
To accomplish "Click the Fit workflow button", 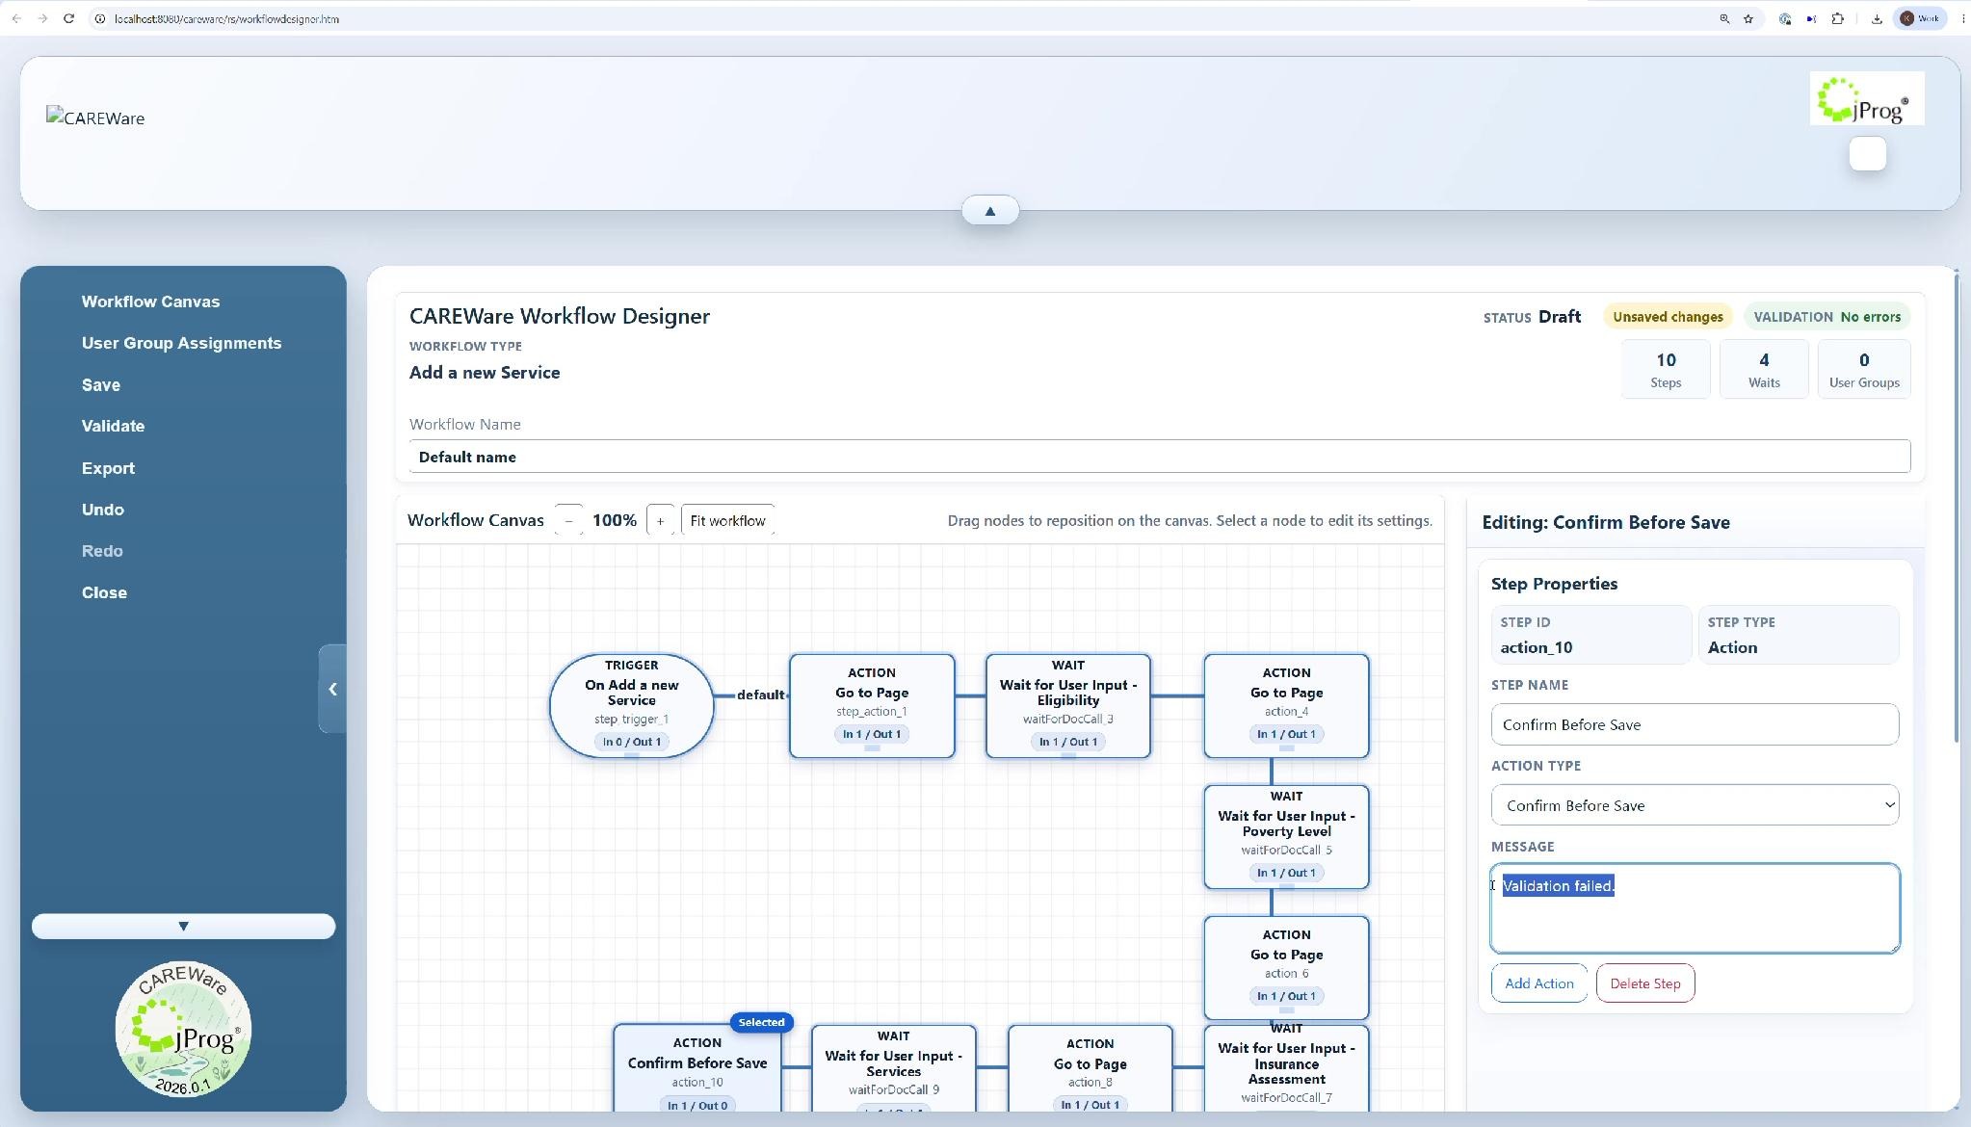I will tap(727, 520).
